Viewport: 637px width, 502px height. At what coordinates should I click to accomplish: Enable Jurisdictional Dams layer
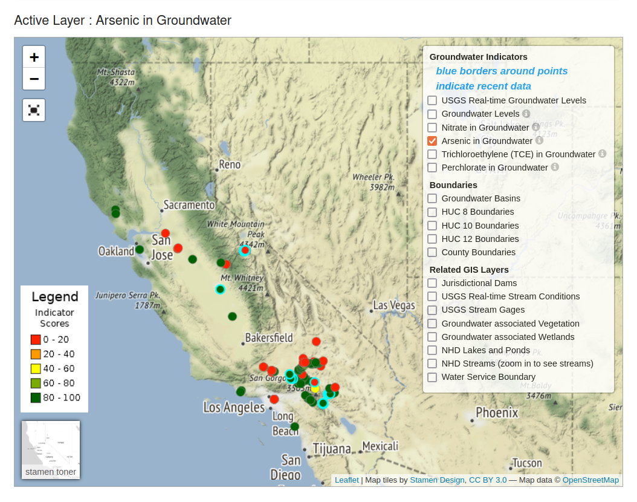point(432,283)
